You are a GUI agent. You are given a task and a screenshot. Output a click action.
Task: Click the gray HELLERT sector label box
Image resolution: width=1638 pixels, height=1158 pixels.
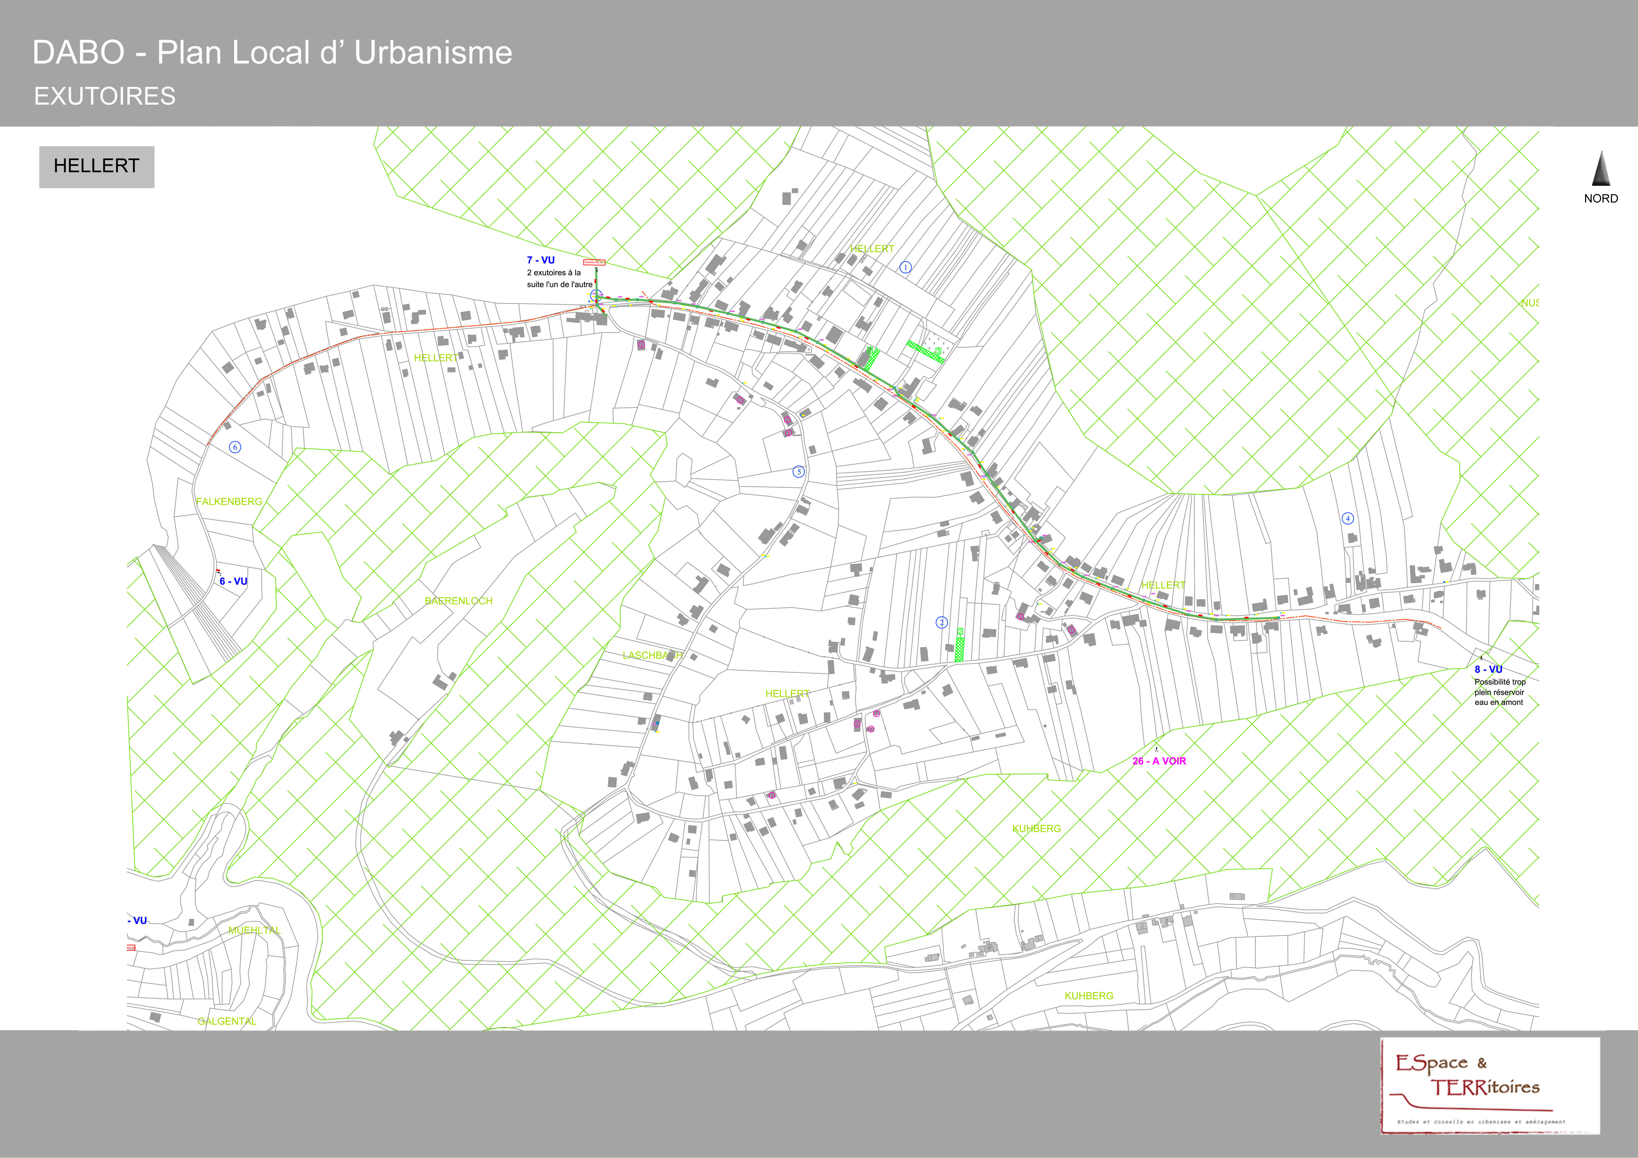pos(96,166)
